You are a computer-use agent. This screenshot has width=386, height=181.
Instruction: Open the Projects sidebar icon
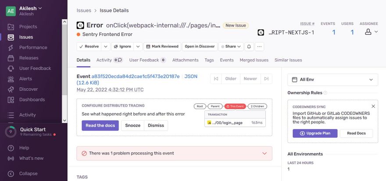point(11,27)
